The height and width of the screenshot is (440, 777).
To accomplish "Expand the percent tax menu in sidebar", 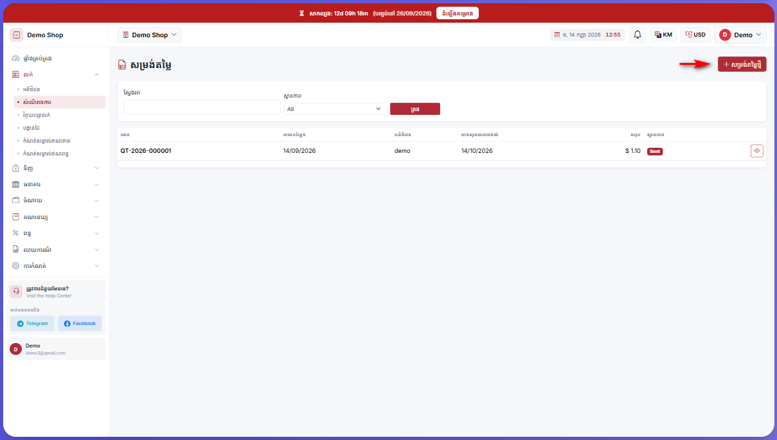I will pos(57,233).
